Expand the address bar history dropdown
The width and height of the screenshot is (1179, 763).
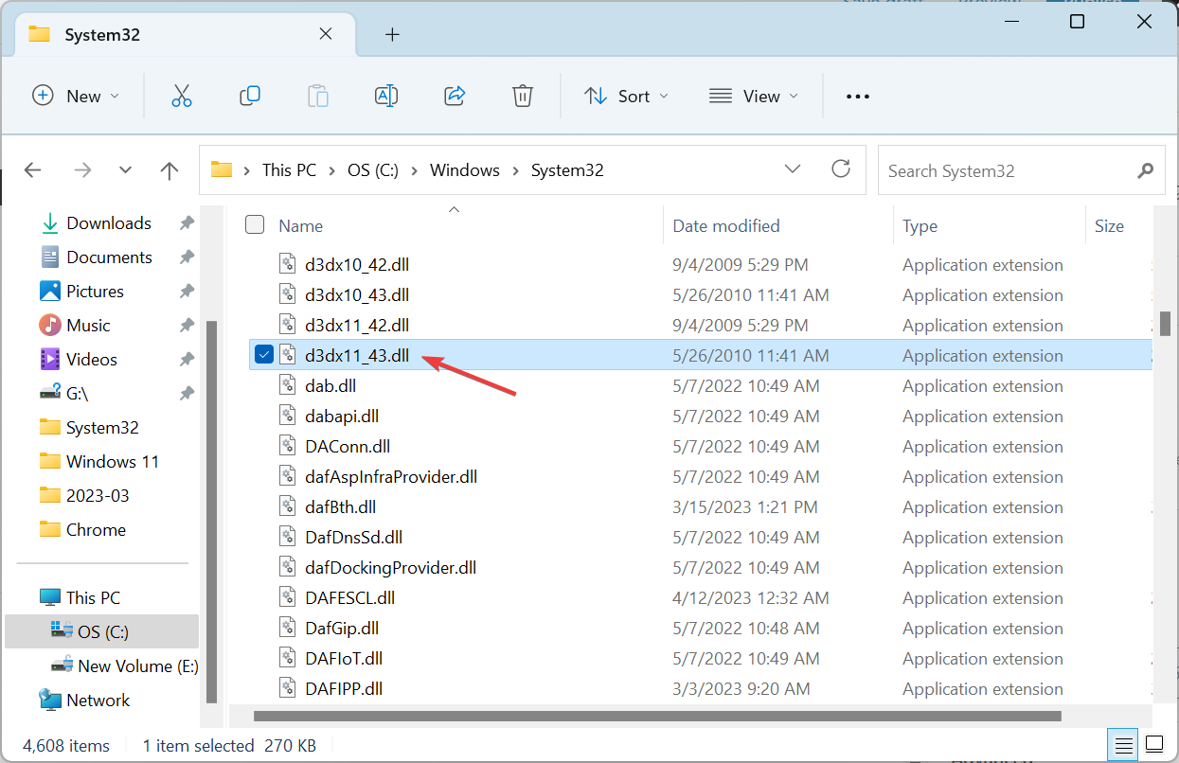coord(793,169)
